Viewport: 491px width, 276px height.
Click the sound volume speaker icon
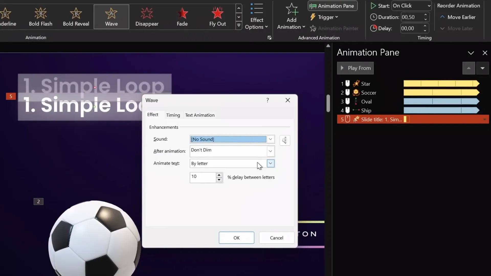(x=285, y=140)
